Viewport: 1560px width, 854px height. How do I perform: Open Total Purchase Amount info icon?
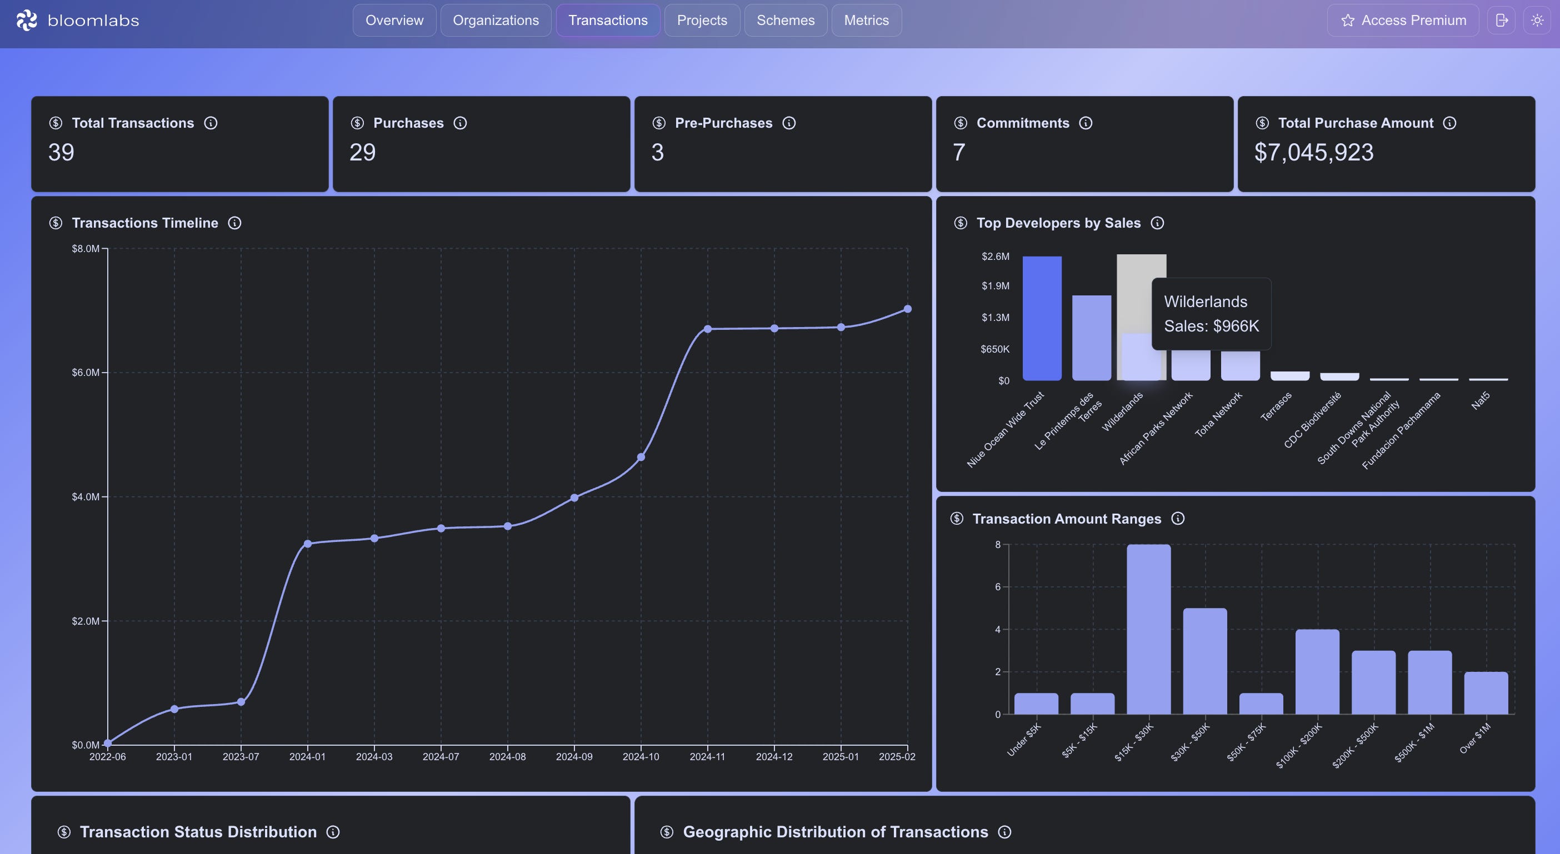click(x=1449, y=123)
